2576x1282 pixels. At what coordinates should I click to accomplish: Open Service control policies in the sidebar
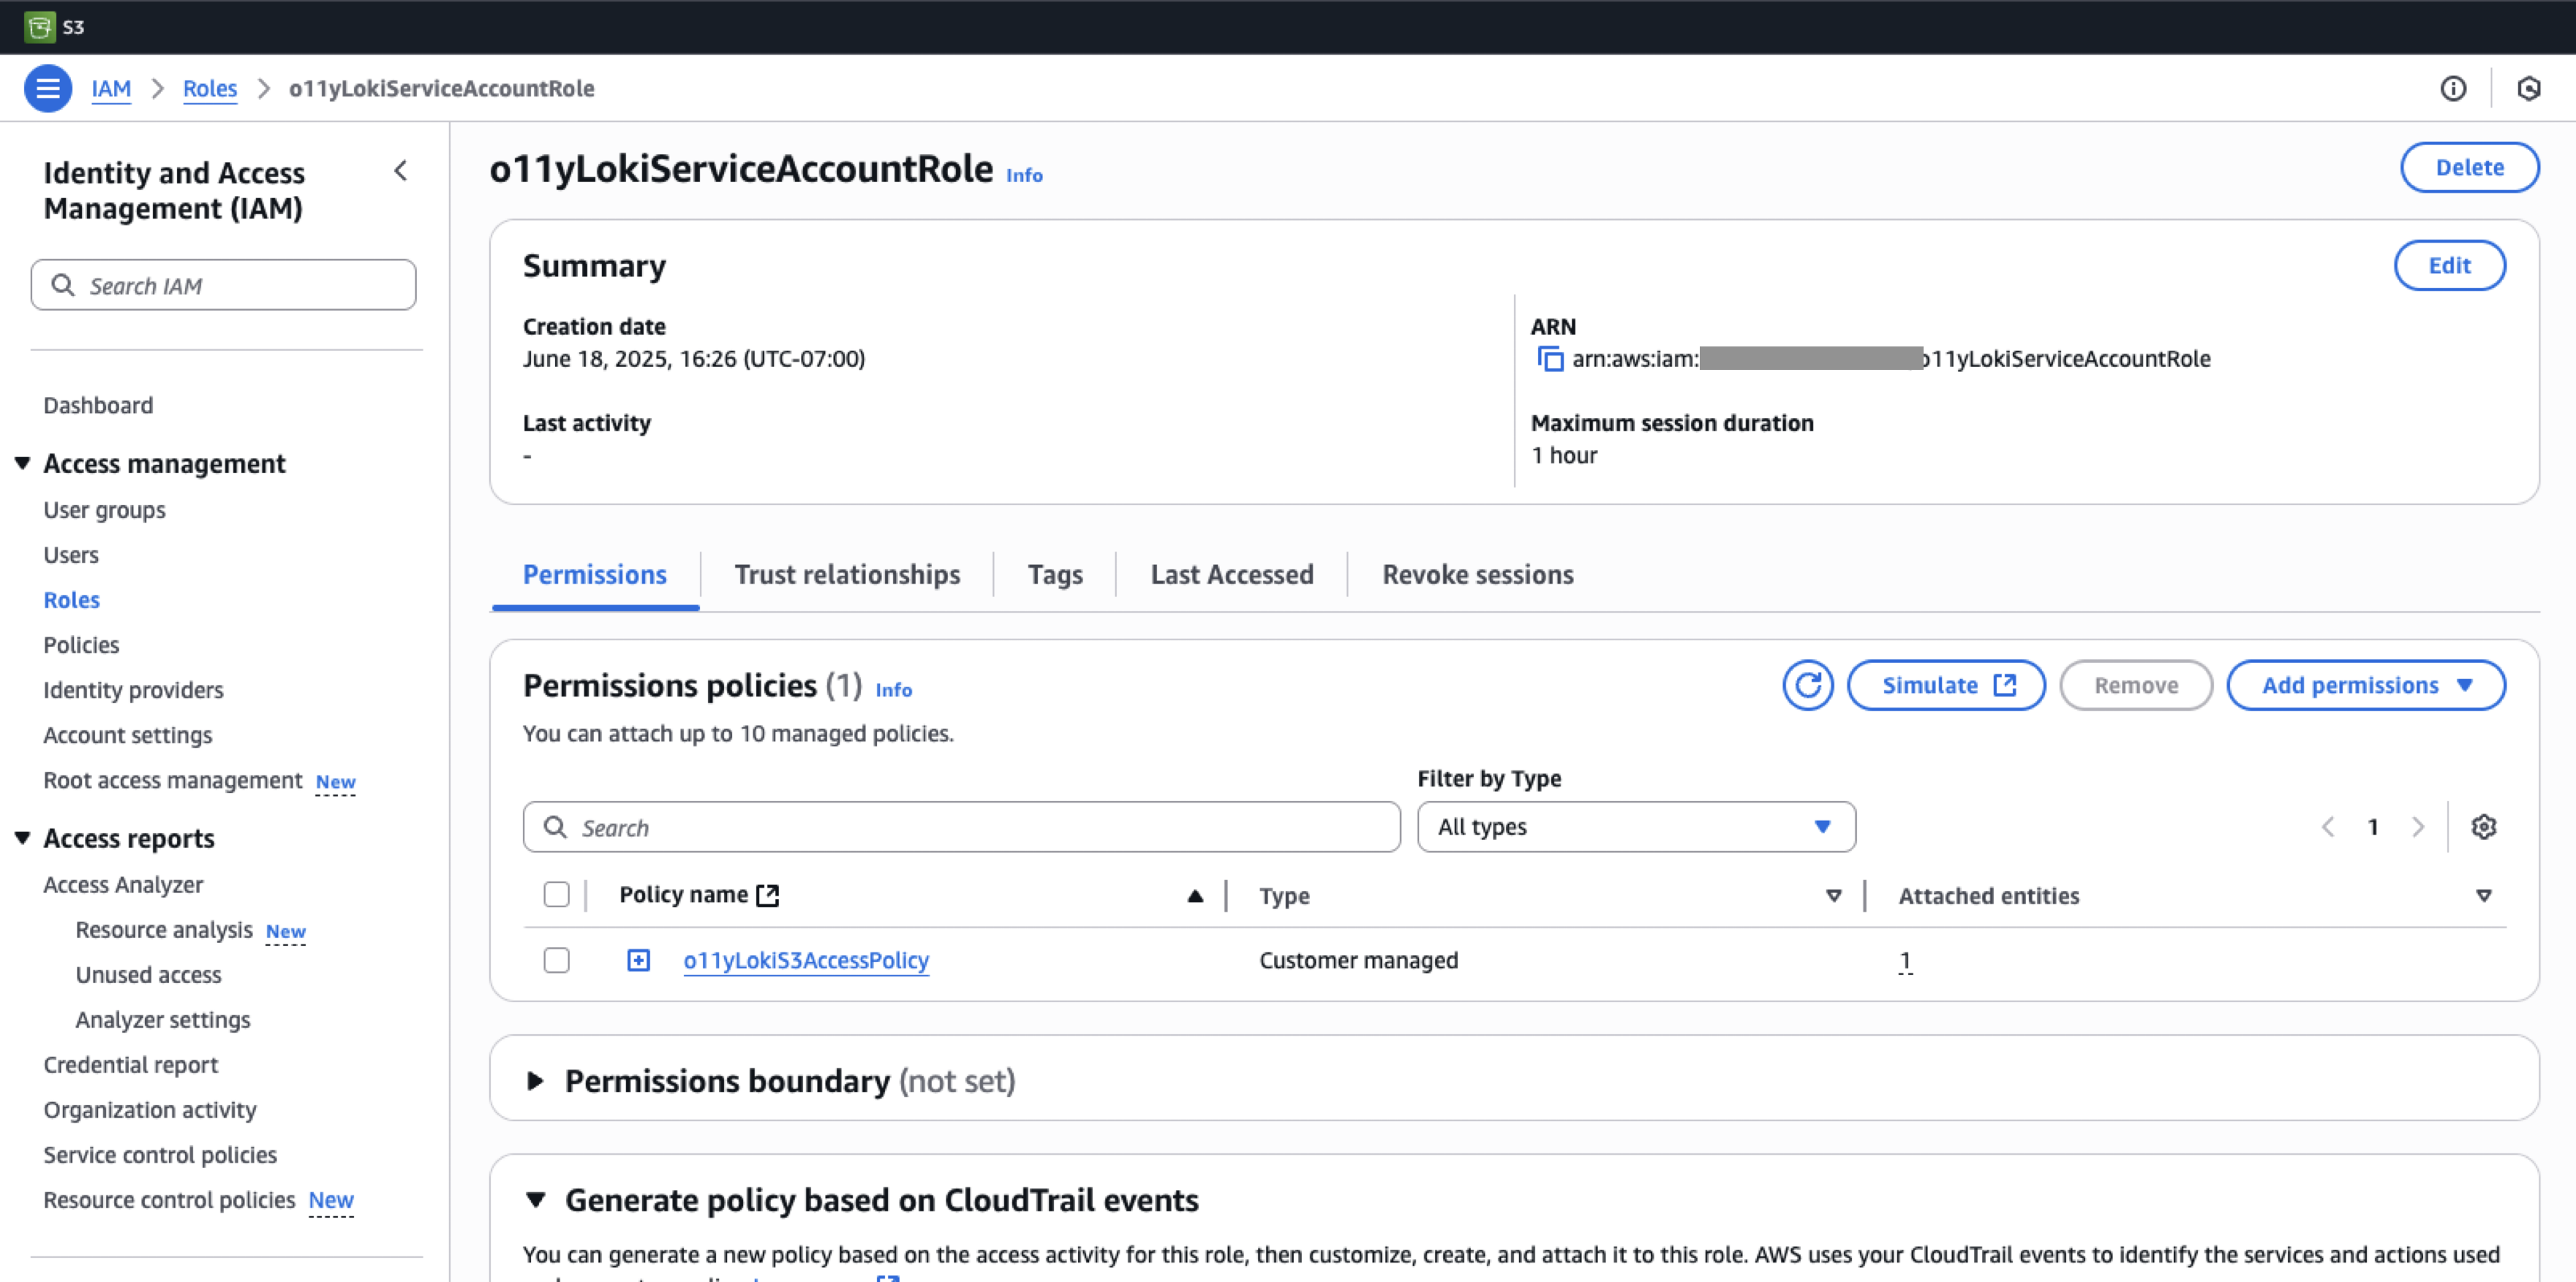(x=160, y=1154)
